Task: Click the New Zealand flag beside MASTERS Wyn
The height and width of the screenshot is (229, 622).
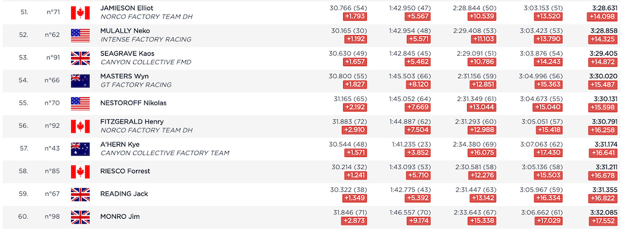Action: click(x=80, y=81)
